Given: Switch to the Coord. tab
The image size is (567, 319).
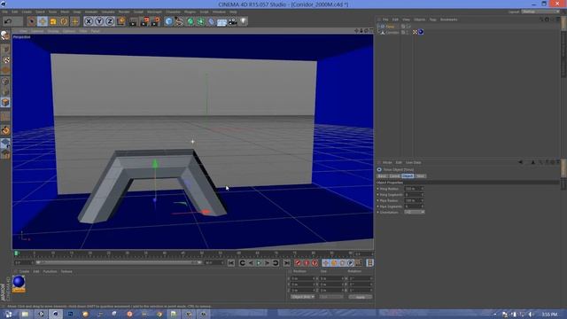Looking at the screenshot, I should (x=394, y=176).
